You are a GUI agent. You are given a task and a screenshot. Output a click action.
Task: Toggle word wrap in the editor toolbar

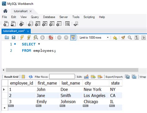144,38
